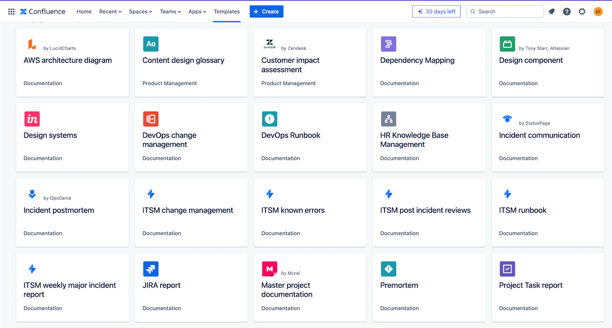Click the Product Management label under Content design glossary
Screen dimensions: 612x328
tap(169, 83)
